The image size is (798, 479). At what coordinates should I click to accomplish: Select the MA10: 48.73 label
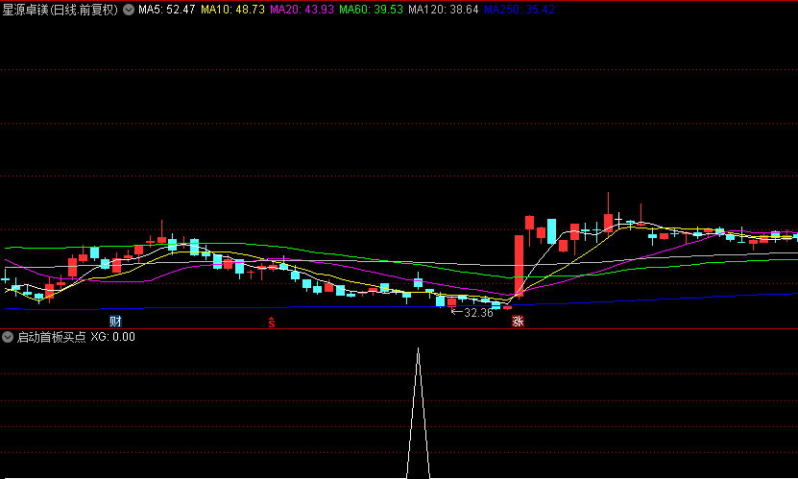pos(232,10)
